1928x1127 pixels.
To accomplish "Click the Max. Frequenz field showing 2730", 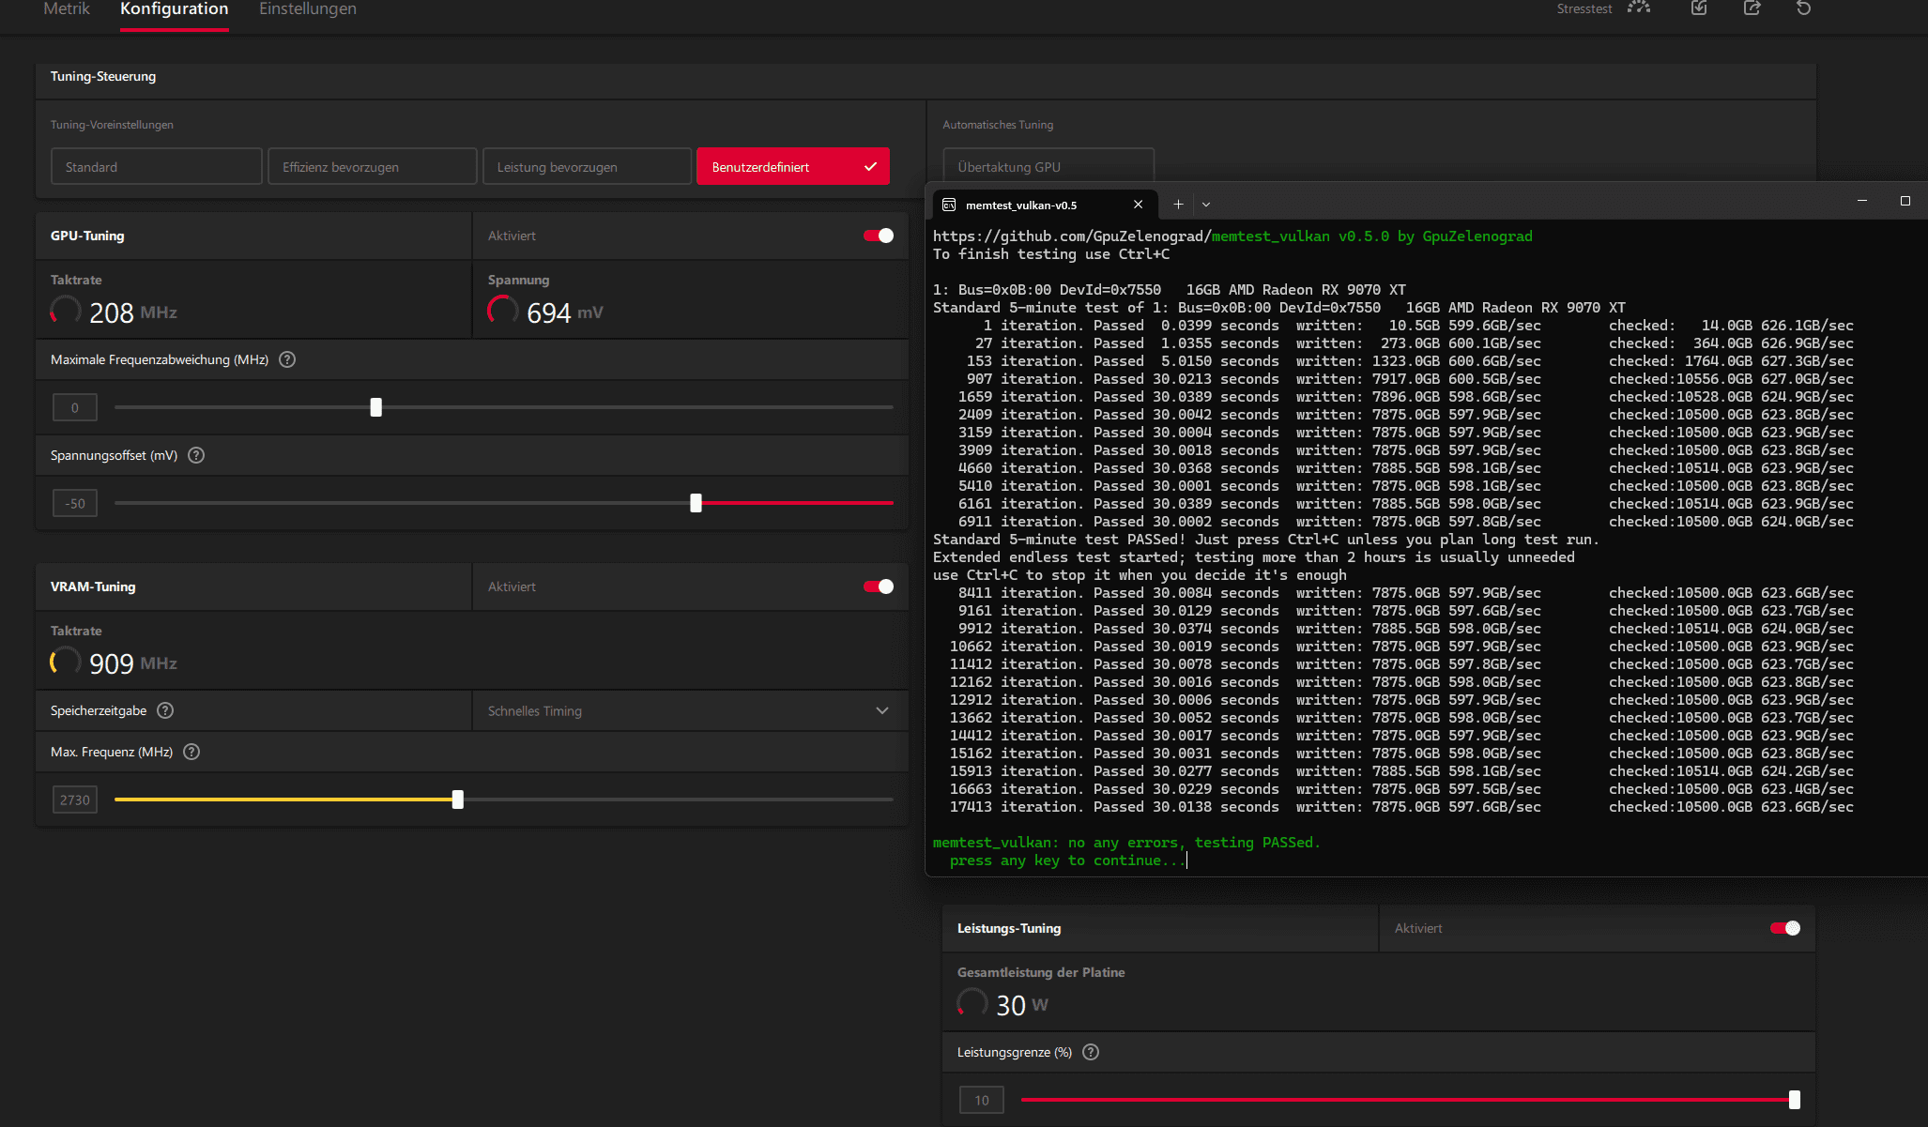I will [x=75, y=800].
